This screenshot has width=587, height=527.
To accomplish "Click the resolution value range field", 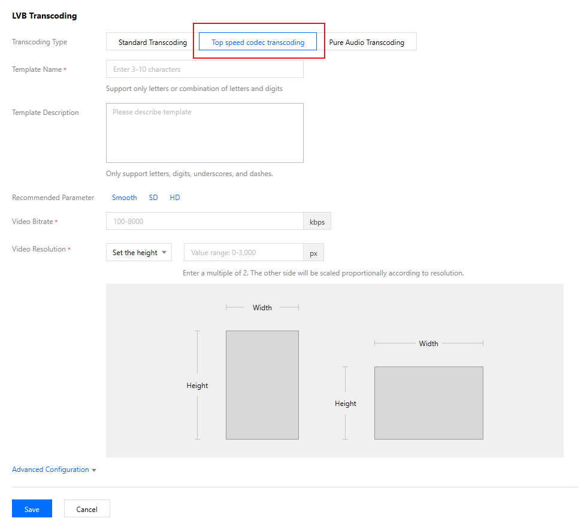I will point(244,252).
